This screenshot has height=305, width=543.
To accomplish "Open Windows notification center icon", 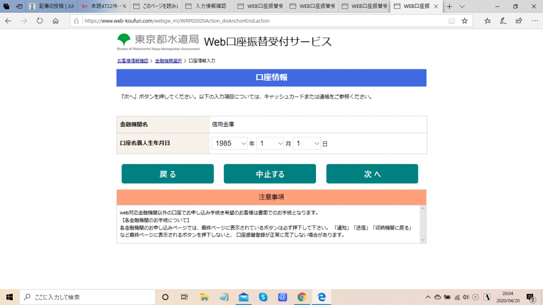I will point(530,297).
